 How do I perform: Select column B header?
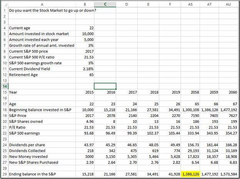85,4
